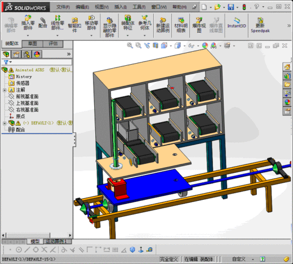The image size is (293, 264).
Task: Click Zoom to Fit magnifier icon
Action: tap(130, 46)
